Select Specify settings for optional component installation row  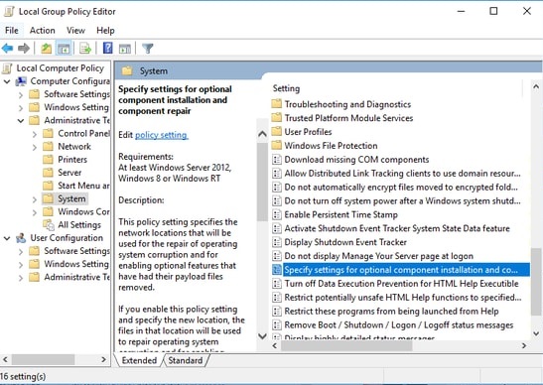pos(401,270)
